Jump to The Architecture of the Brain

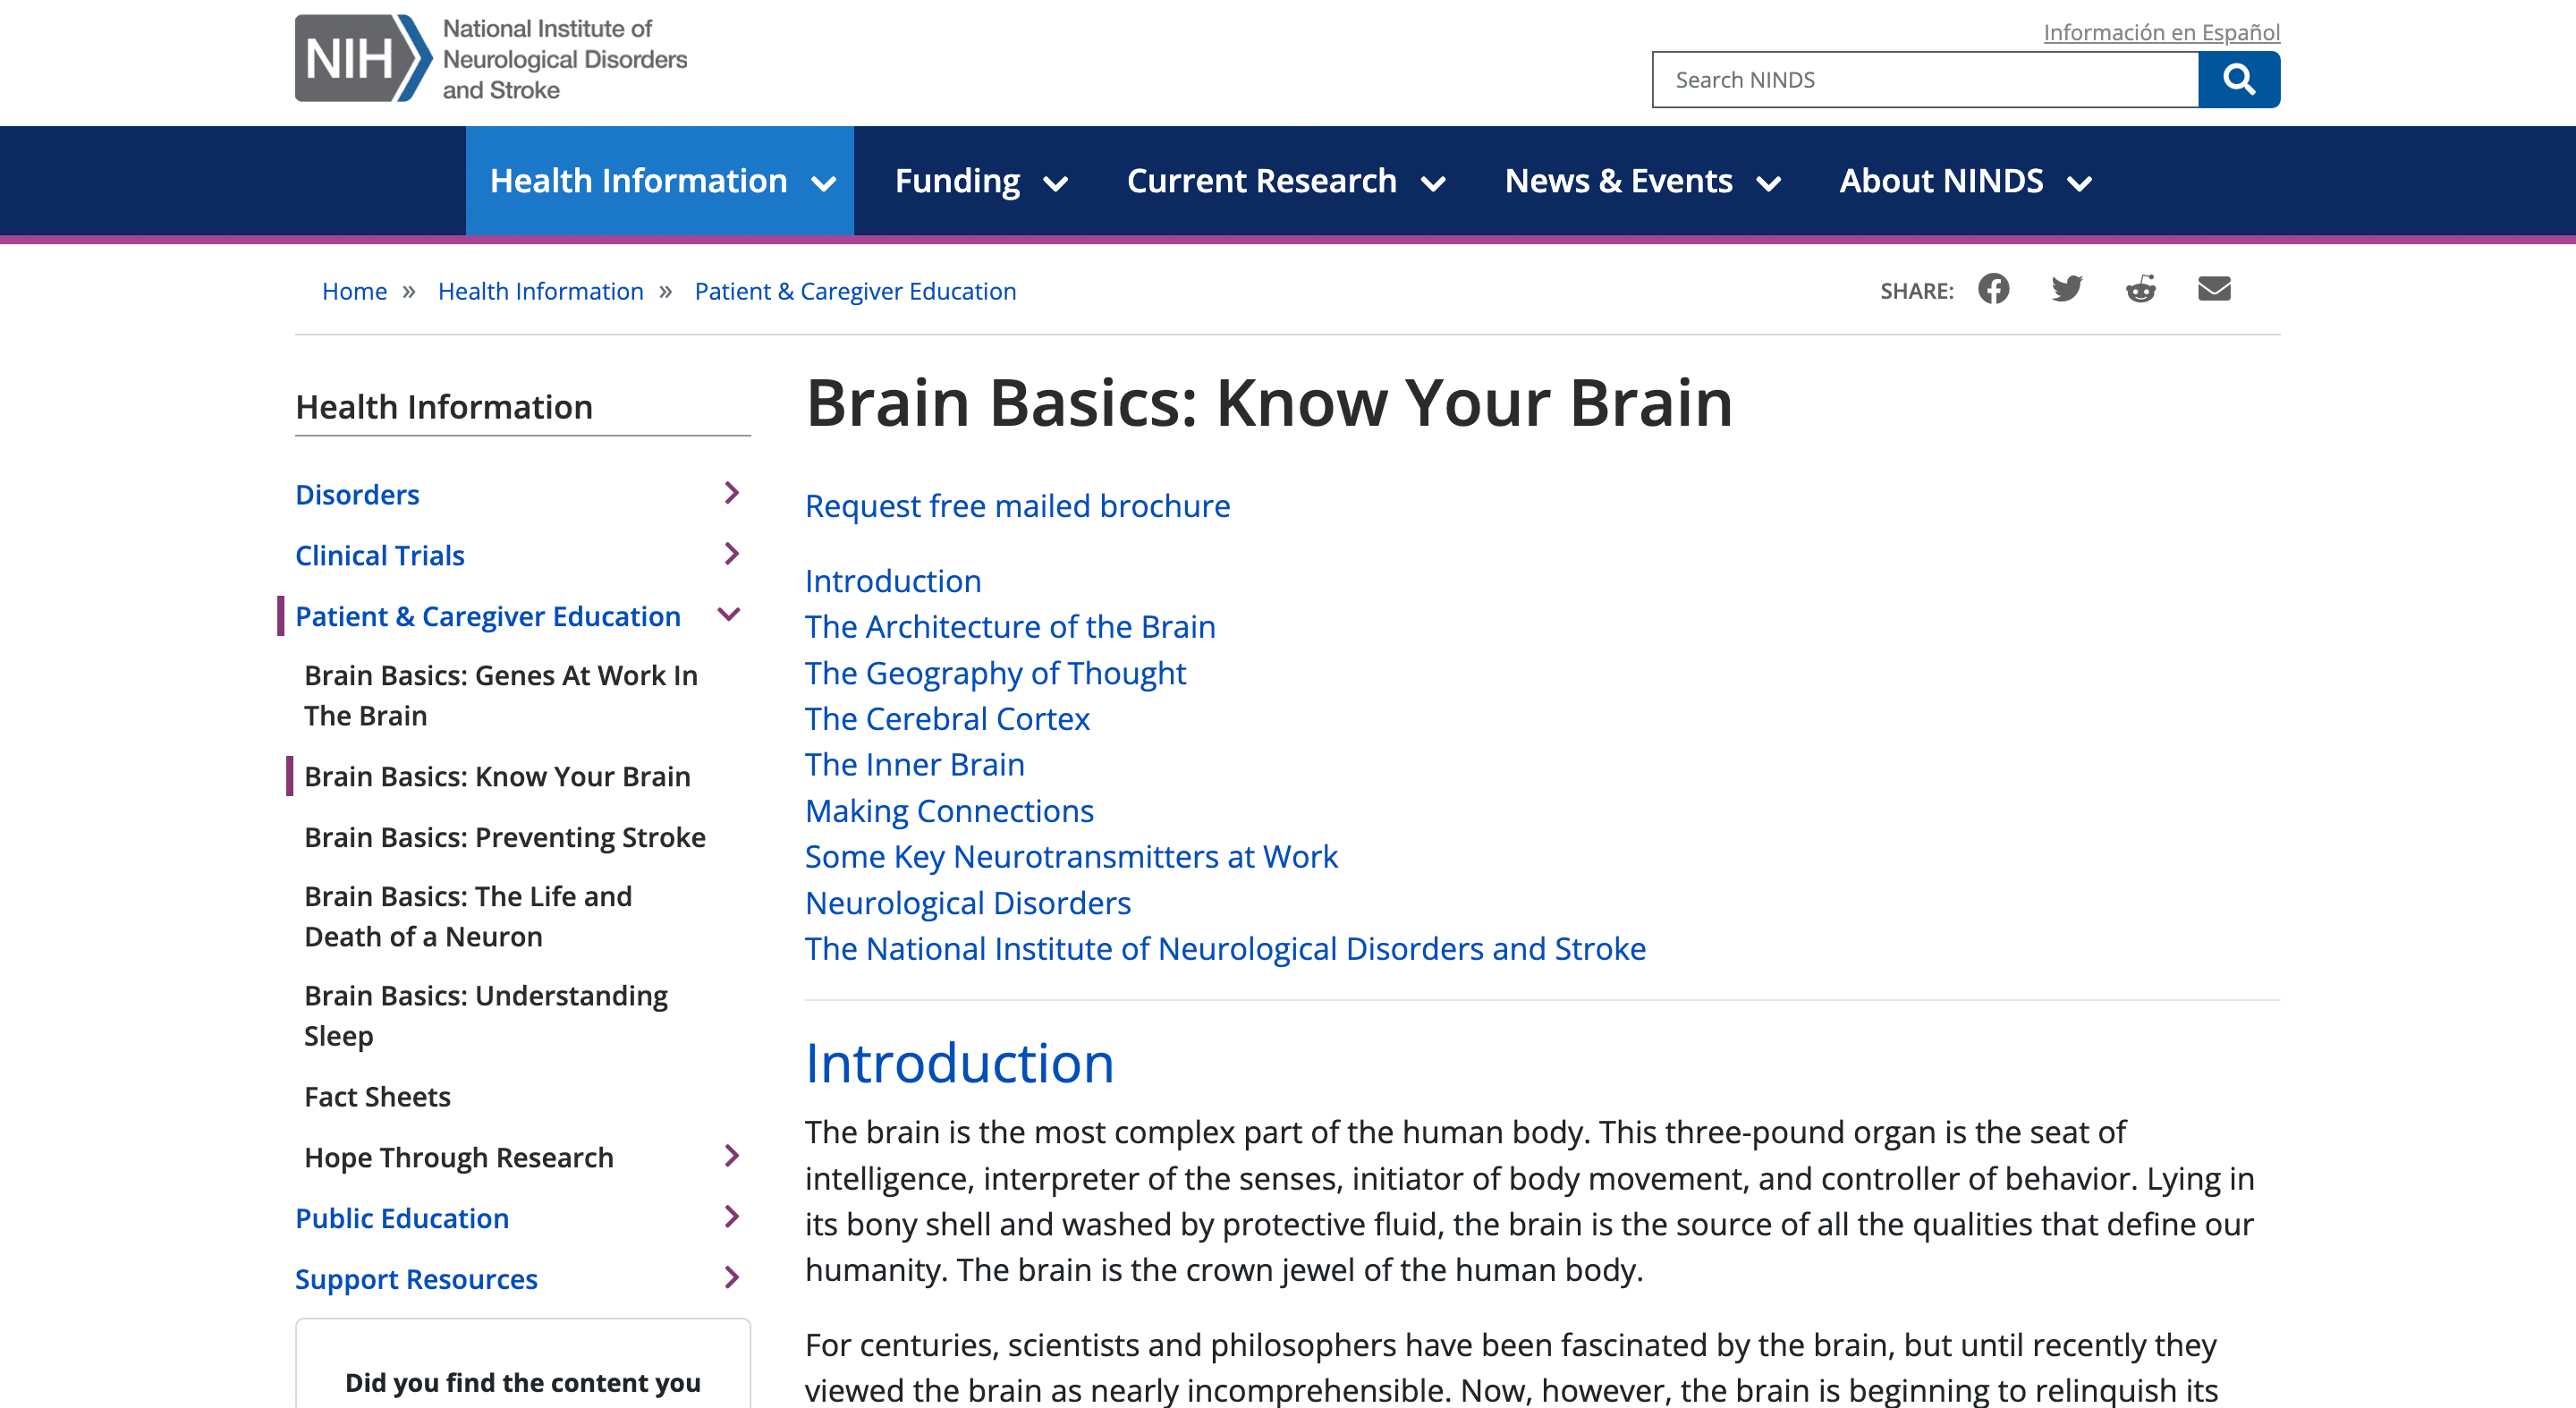(x=1010, y=627)
